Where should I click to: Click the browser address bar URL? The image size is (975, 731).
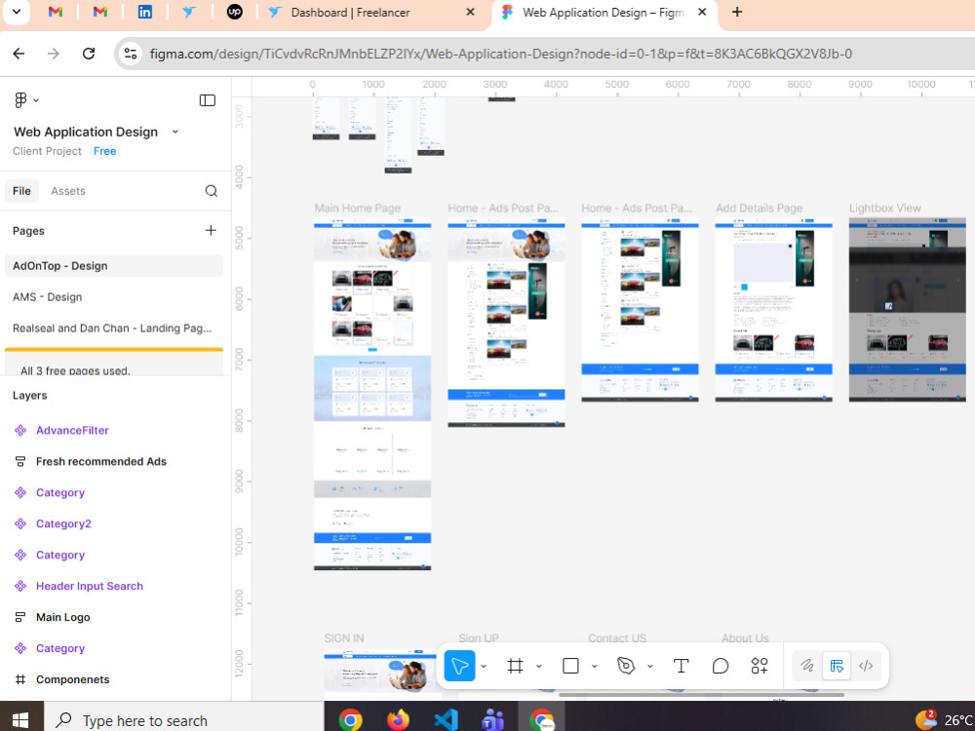click(500, 54)
